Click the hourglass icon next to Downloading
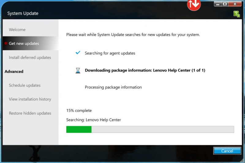 (78, 70)
